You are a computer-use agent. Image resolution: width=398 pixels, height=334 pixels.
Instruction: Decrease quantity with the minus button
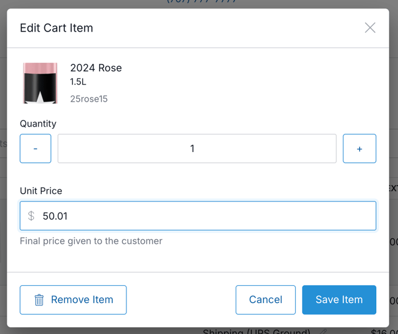pyautogui.click(x=35, y=148)
